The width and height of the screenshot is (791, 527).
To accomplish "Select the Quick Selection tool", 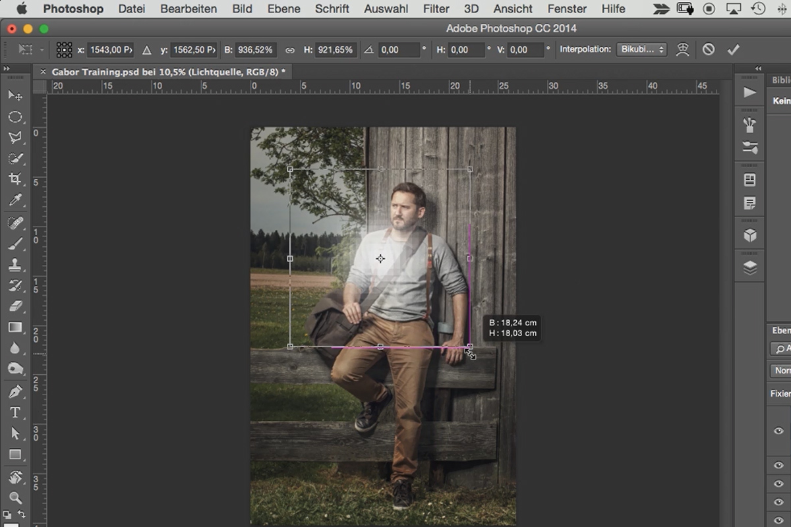I will pos(15,159).
